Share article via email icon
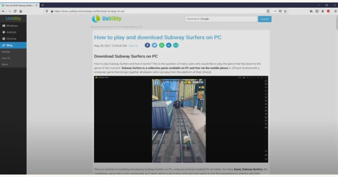The height and width of the screenshot is (177, 338). [x=176, y=45]
